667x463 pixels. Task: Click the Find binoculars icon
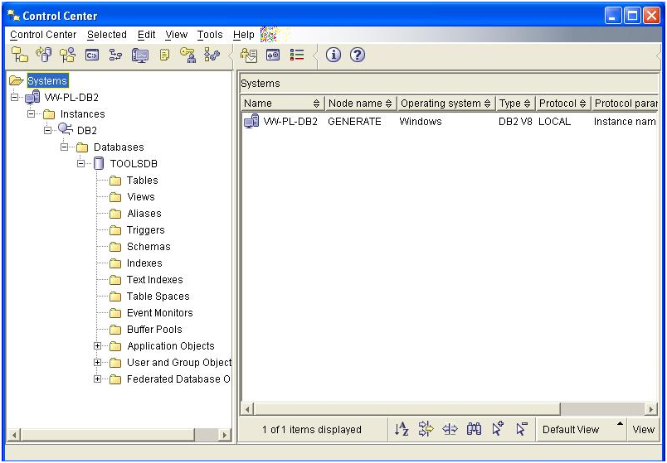(474, 429)
